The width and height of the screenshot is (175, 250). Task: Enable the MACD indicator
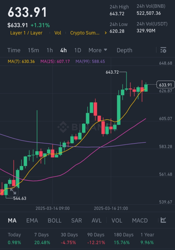pyautogui.click(x=140, y=220)
